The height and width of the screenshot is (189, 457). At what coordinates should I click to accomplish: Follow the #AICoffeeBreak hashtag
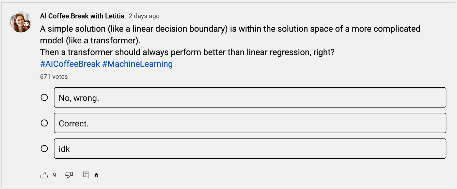click(x=70, y=64)
